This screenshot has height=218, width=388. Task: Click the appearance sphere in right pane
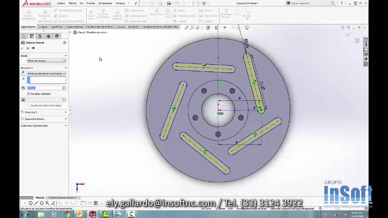coord(366,59)
